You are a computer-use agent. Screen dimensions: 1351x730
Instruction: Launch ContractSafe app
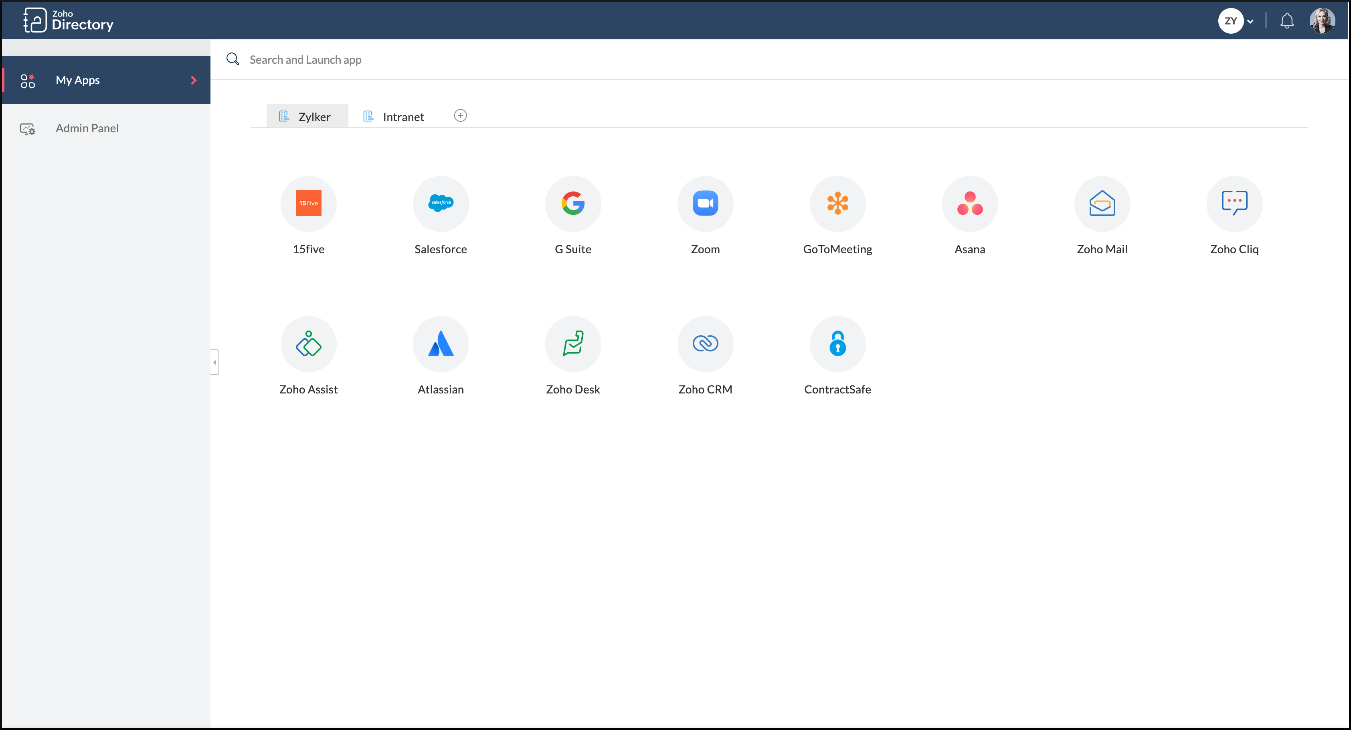pos(837,344)
